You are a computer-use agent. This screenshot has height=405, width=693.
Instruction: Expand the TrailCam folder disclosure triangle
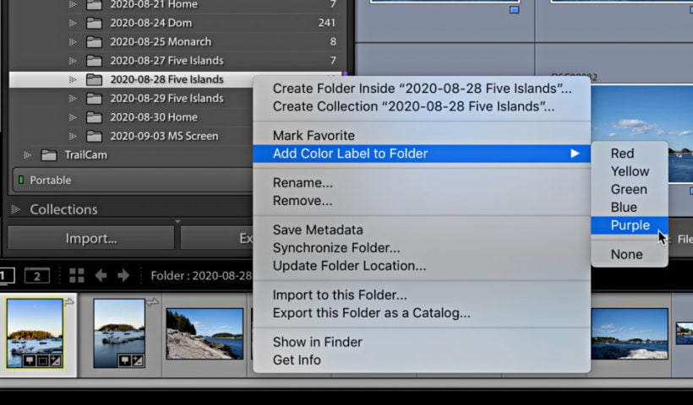(28, 155)
